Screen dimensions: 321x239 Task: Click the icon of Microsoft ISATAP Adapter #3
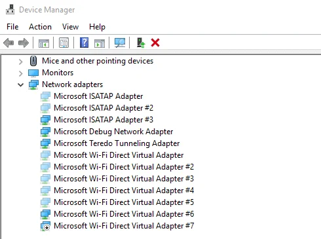[45, 120]
